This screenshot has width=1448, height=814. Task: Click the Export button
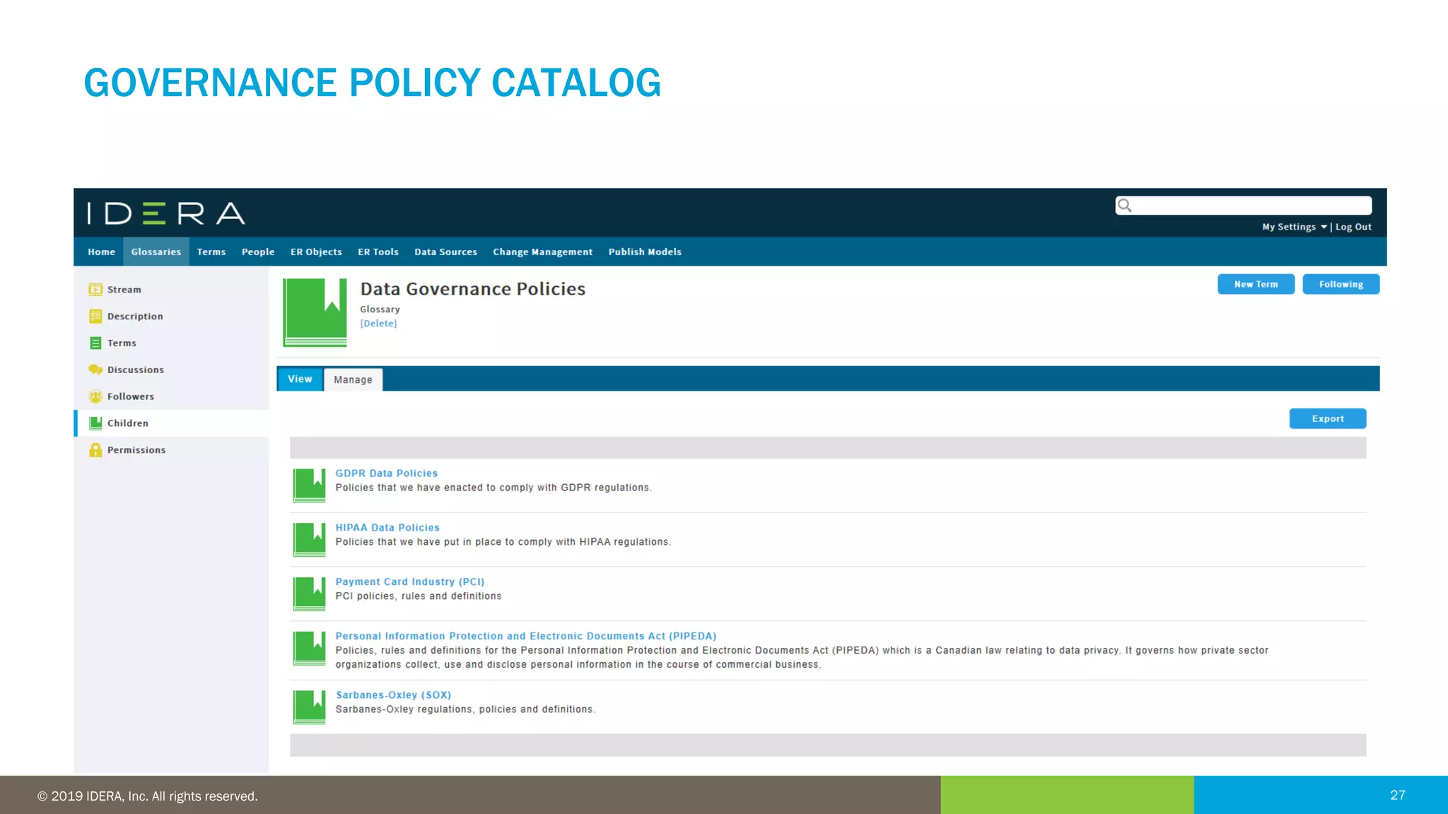(x=1327, y=419)
